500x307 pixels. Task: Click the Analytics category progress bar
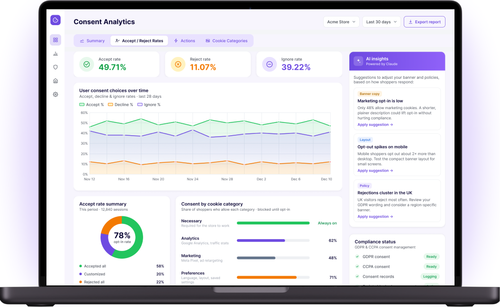click(273, 241)
